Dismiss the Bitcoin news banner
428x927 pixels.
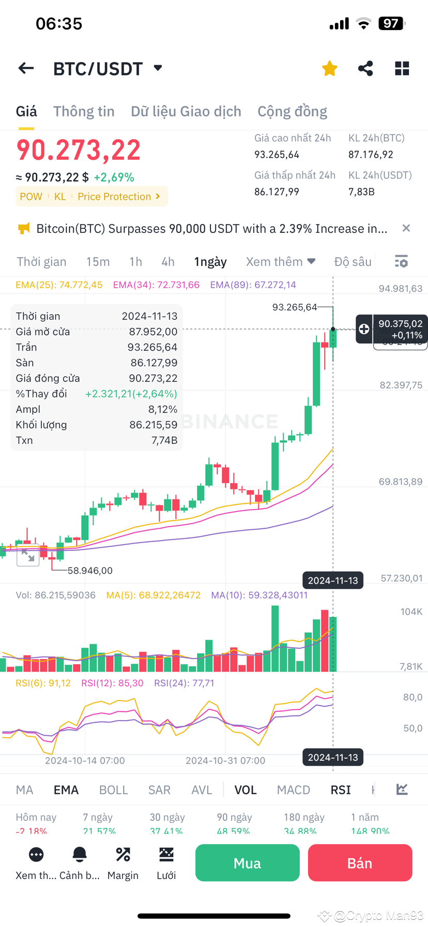[x=406, y=228]
